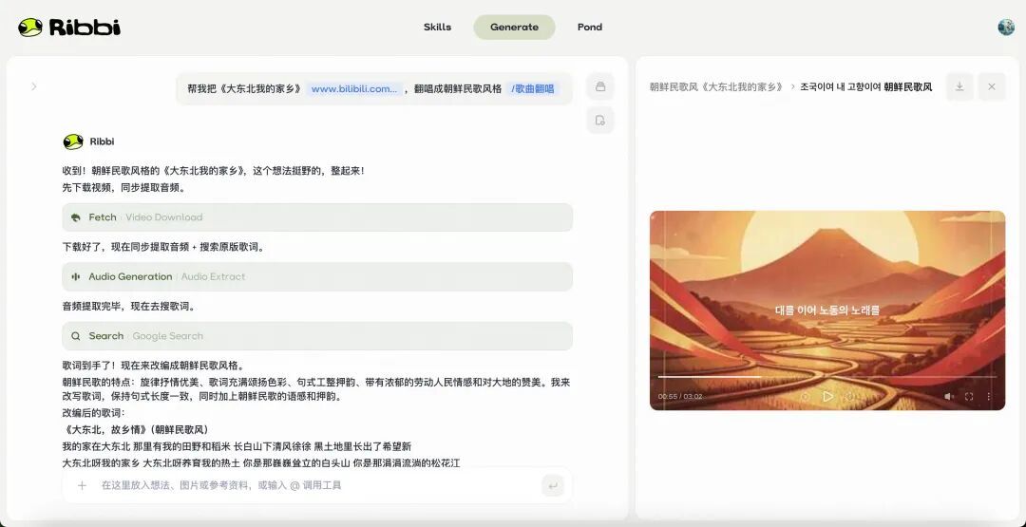Play the video
This screenshot has width=1026, height=527.
(827, 396)
